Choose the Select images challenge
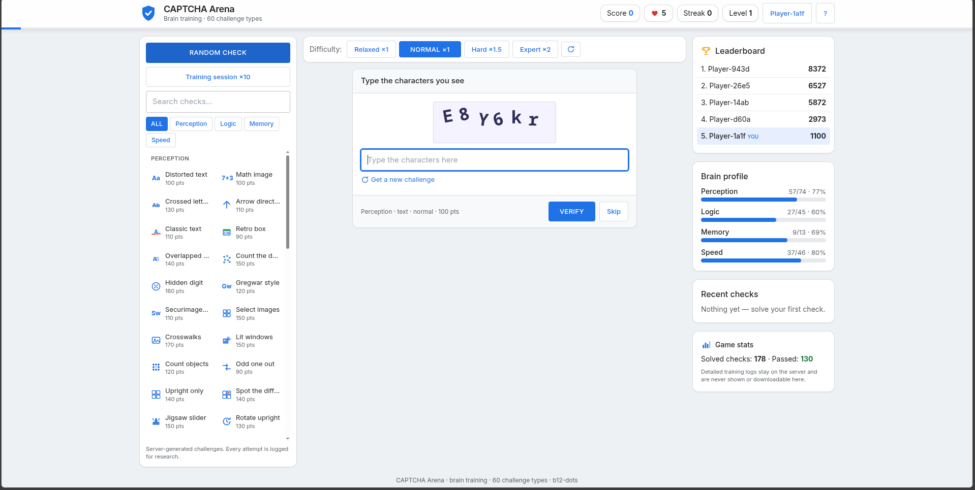 click(x=252, y=313)
